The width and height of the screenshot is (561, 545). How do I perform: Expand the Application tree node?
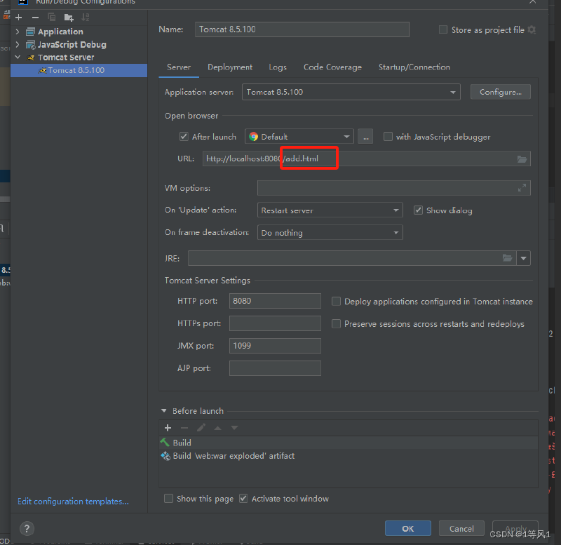[x=18, y=32]
